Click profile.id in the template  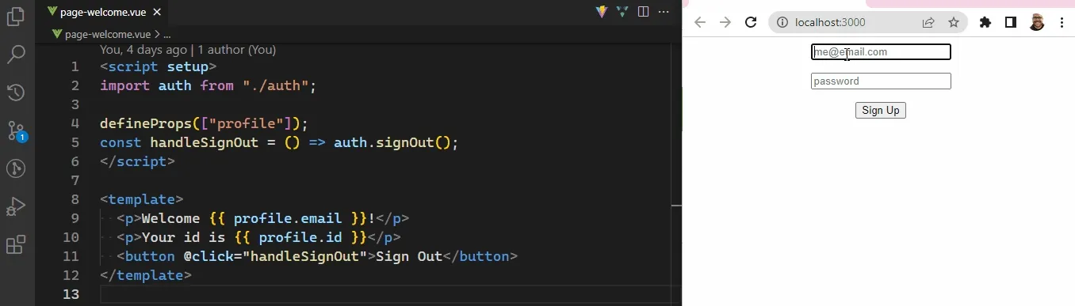[300, 237]
